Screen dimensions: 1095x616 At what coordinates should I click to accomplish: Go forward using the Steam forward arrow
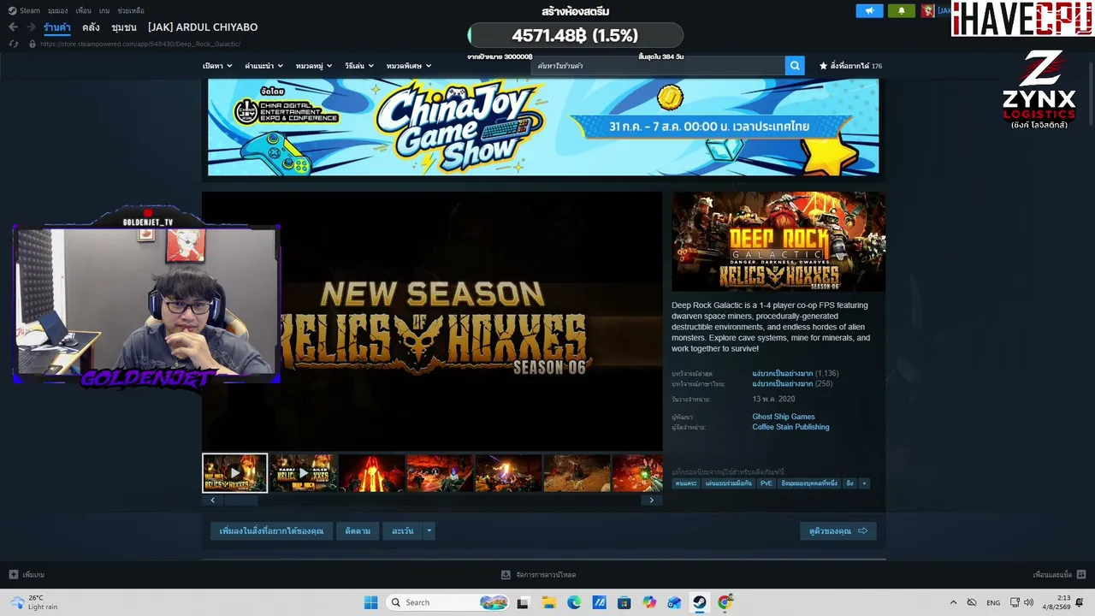coord(30,27)
